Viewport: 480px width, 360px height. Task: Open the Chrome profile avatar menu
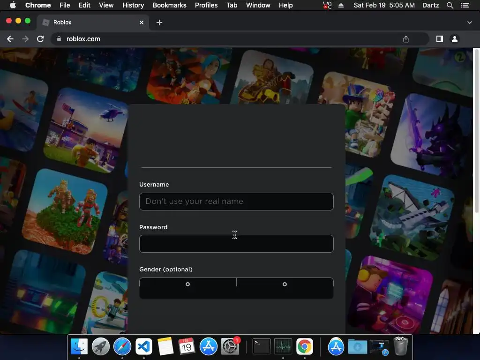pos(455,39)
